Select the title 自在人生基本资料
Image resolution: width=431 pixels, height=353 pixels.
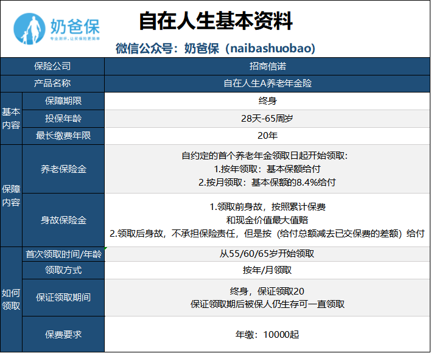[x=215, y=21]
